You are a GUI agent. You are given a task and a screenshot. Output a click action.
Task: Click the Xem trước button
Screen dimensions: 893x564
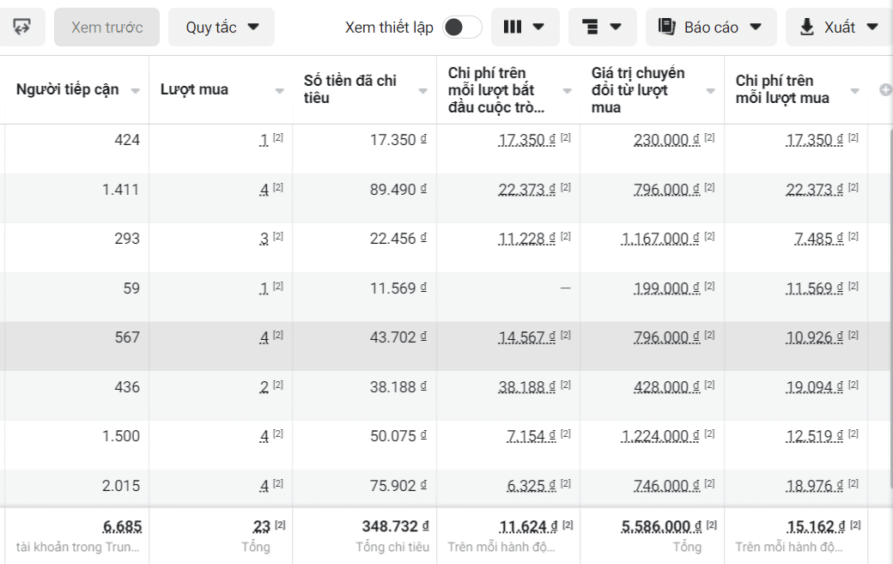point(106,27)
